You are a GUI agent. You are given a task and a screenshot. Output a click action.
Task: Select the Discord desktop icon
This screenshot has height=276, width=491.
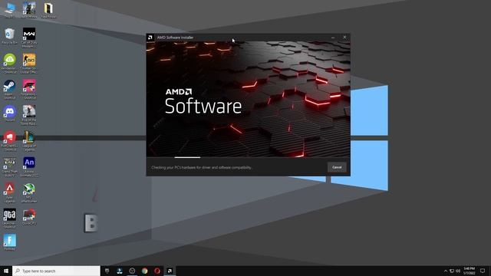[x=10, y=113]
